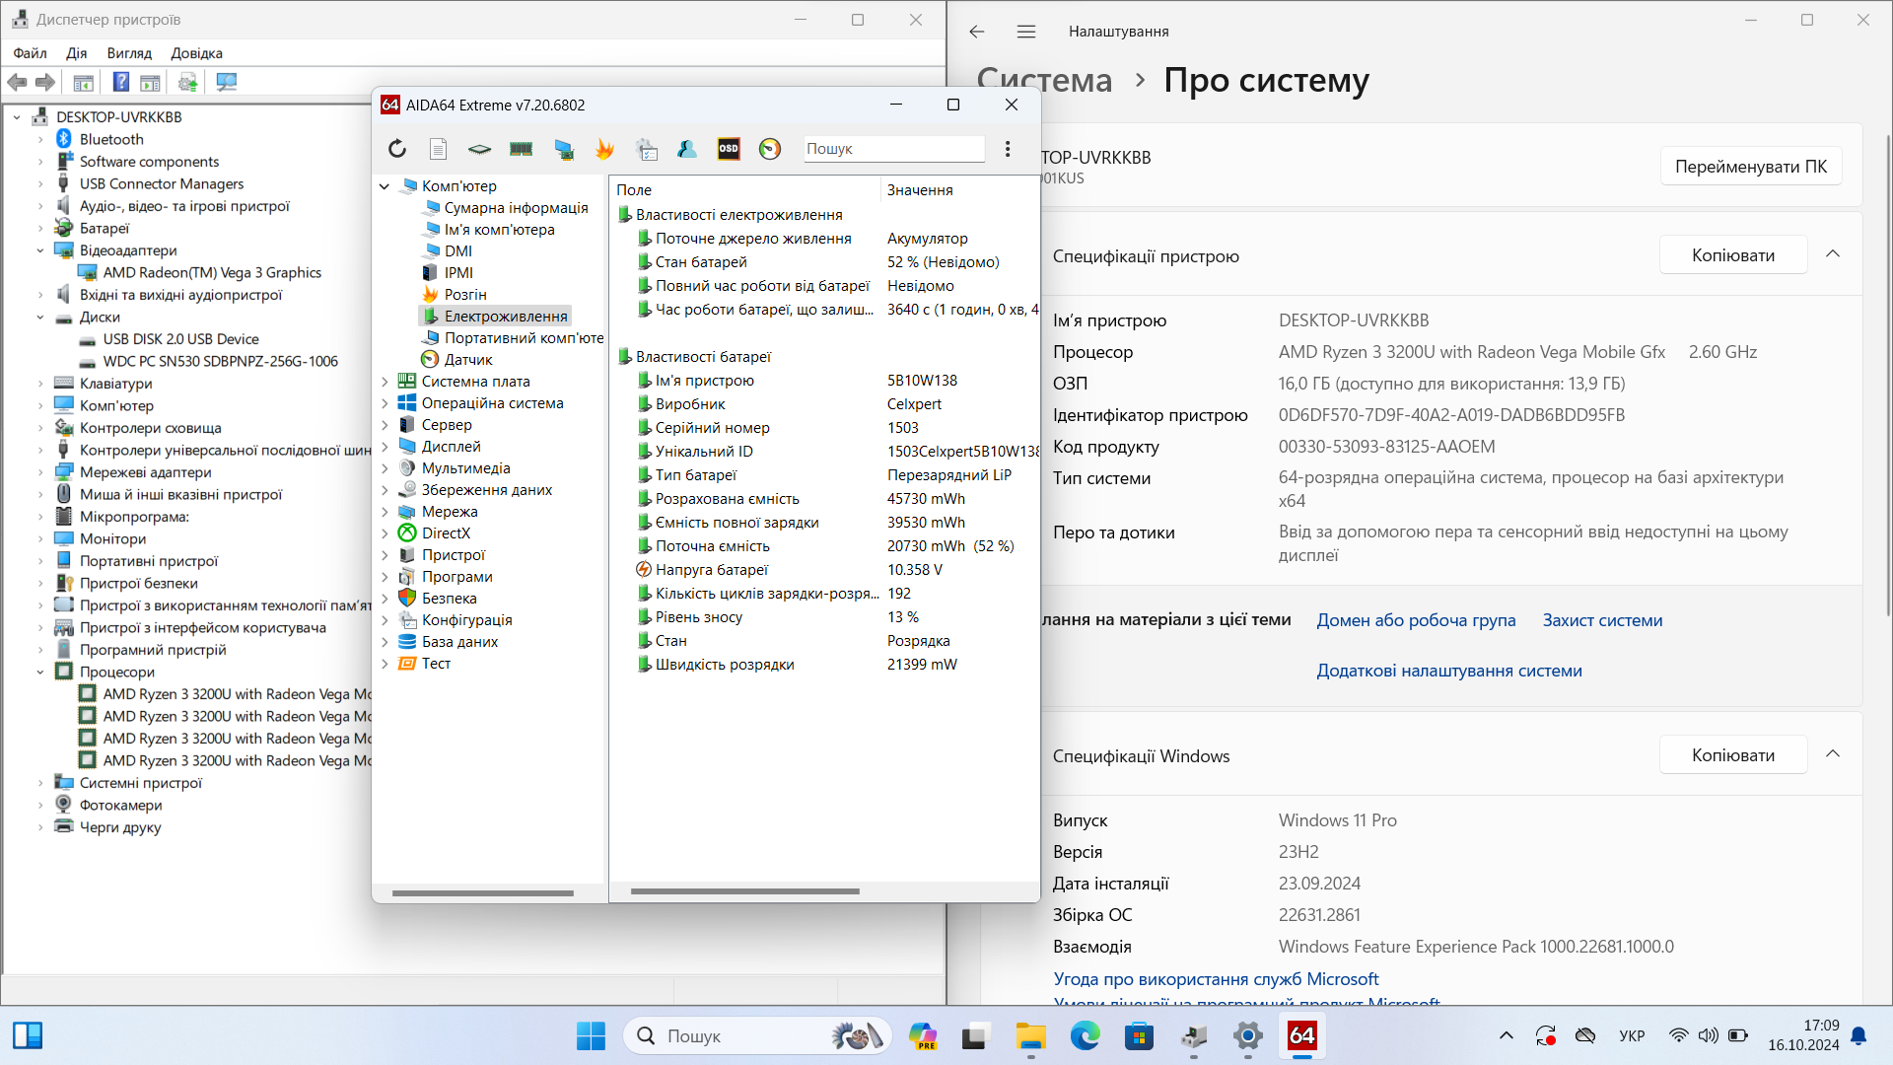Open AIDA64 three-dot options menu
The height and width of the screenshot is (1065, 1893).
(1008, 149)
